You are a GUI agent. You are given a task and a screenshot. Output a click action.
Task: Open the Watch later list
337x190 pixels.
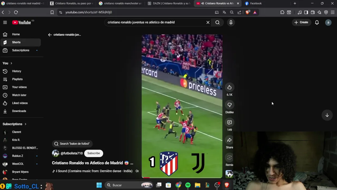(x=21, y=95)
